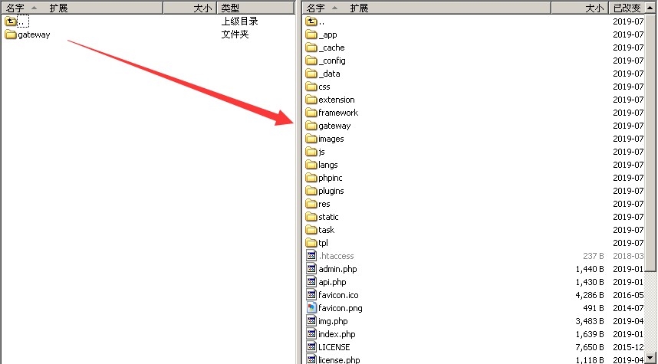Select the framework folder icon
This screenshot has height=364, width=658.
coord(311,113)
